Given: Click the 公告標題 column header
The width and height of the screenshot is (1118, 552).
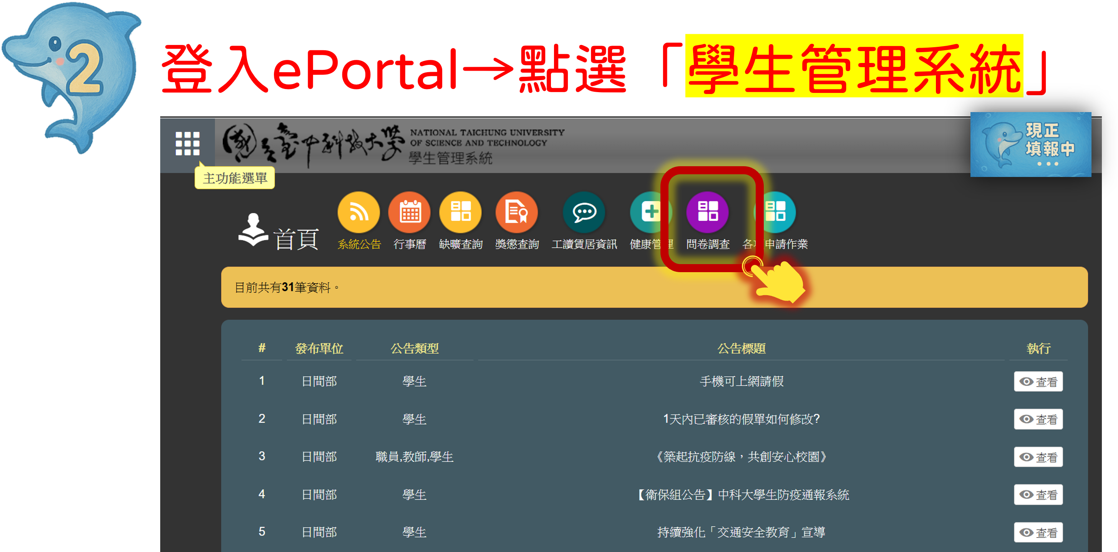Looking at the screenshot, I should pos(741,348).
